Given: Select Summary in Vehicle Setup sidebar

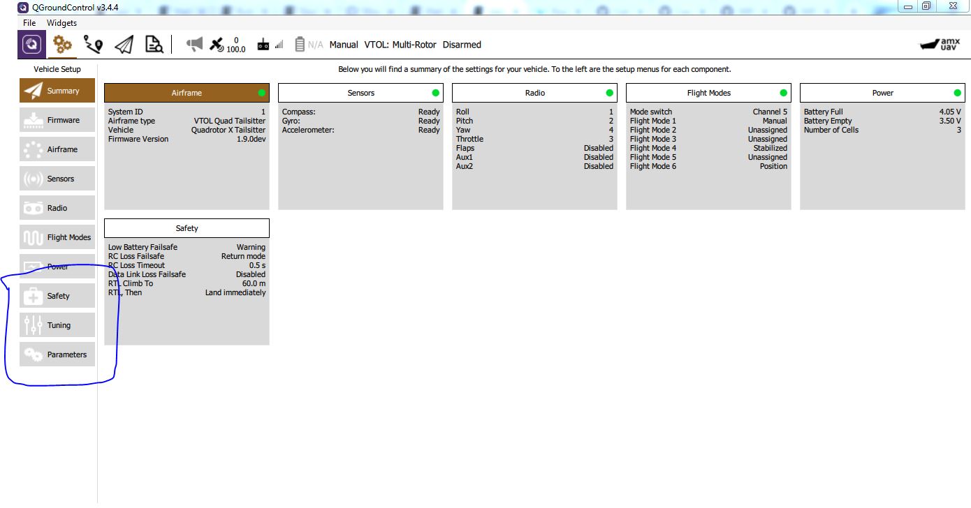Looking at the screenshot, I should coord(57,91).
